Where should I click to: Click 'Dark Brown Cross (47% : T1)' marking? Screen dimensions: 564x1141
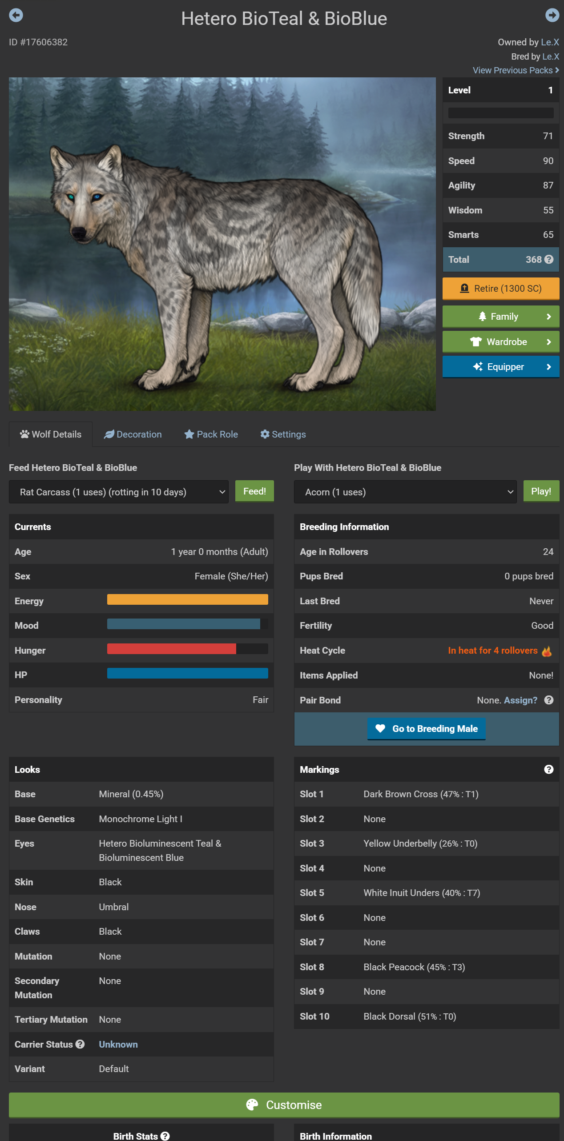421,794
